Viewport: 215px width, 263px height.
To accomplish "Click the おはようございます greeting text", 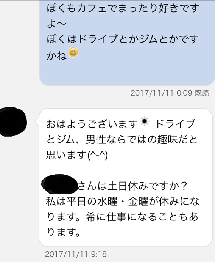I will 92,124.
